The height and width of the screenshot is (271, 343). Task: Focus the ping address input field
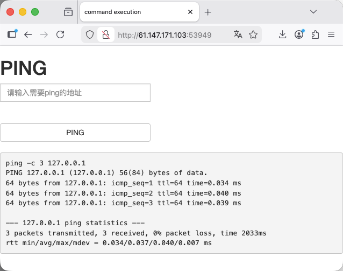[75, 93]
